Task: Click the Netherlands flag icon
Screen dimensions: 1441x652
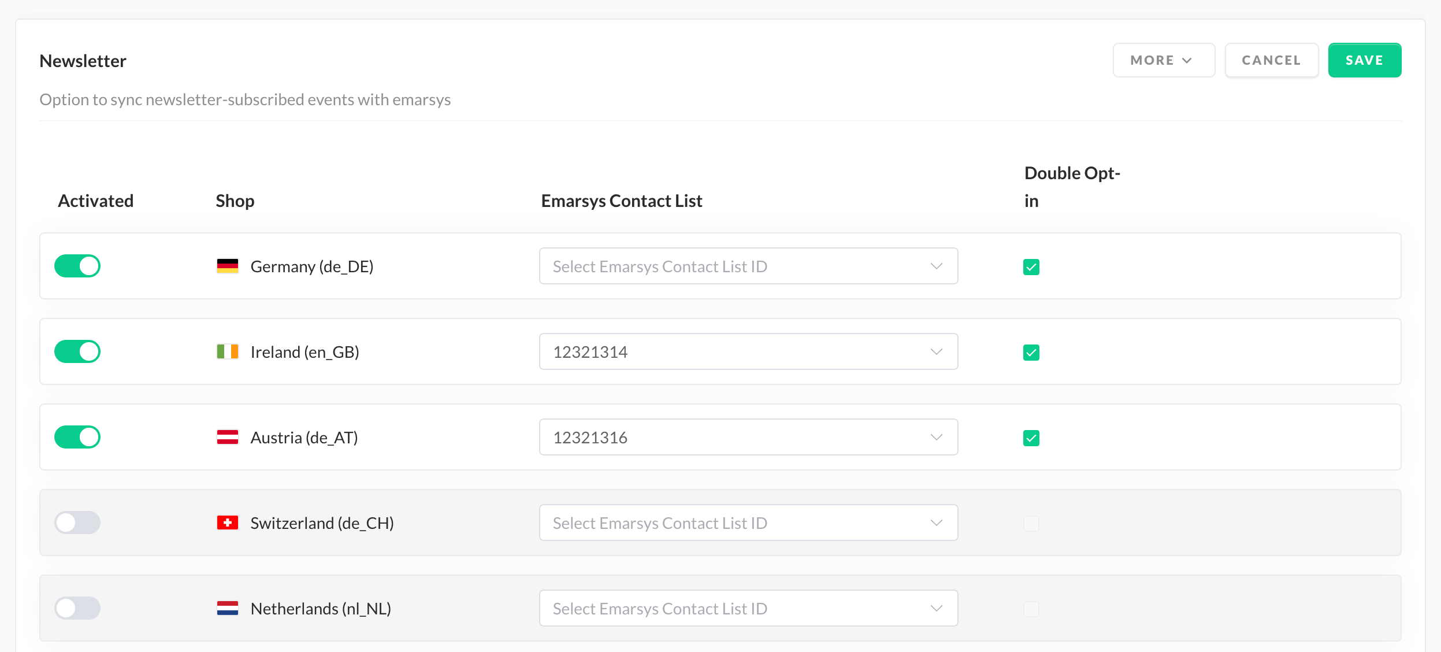Action: (227, 608)
